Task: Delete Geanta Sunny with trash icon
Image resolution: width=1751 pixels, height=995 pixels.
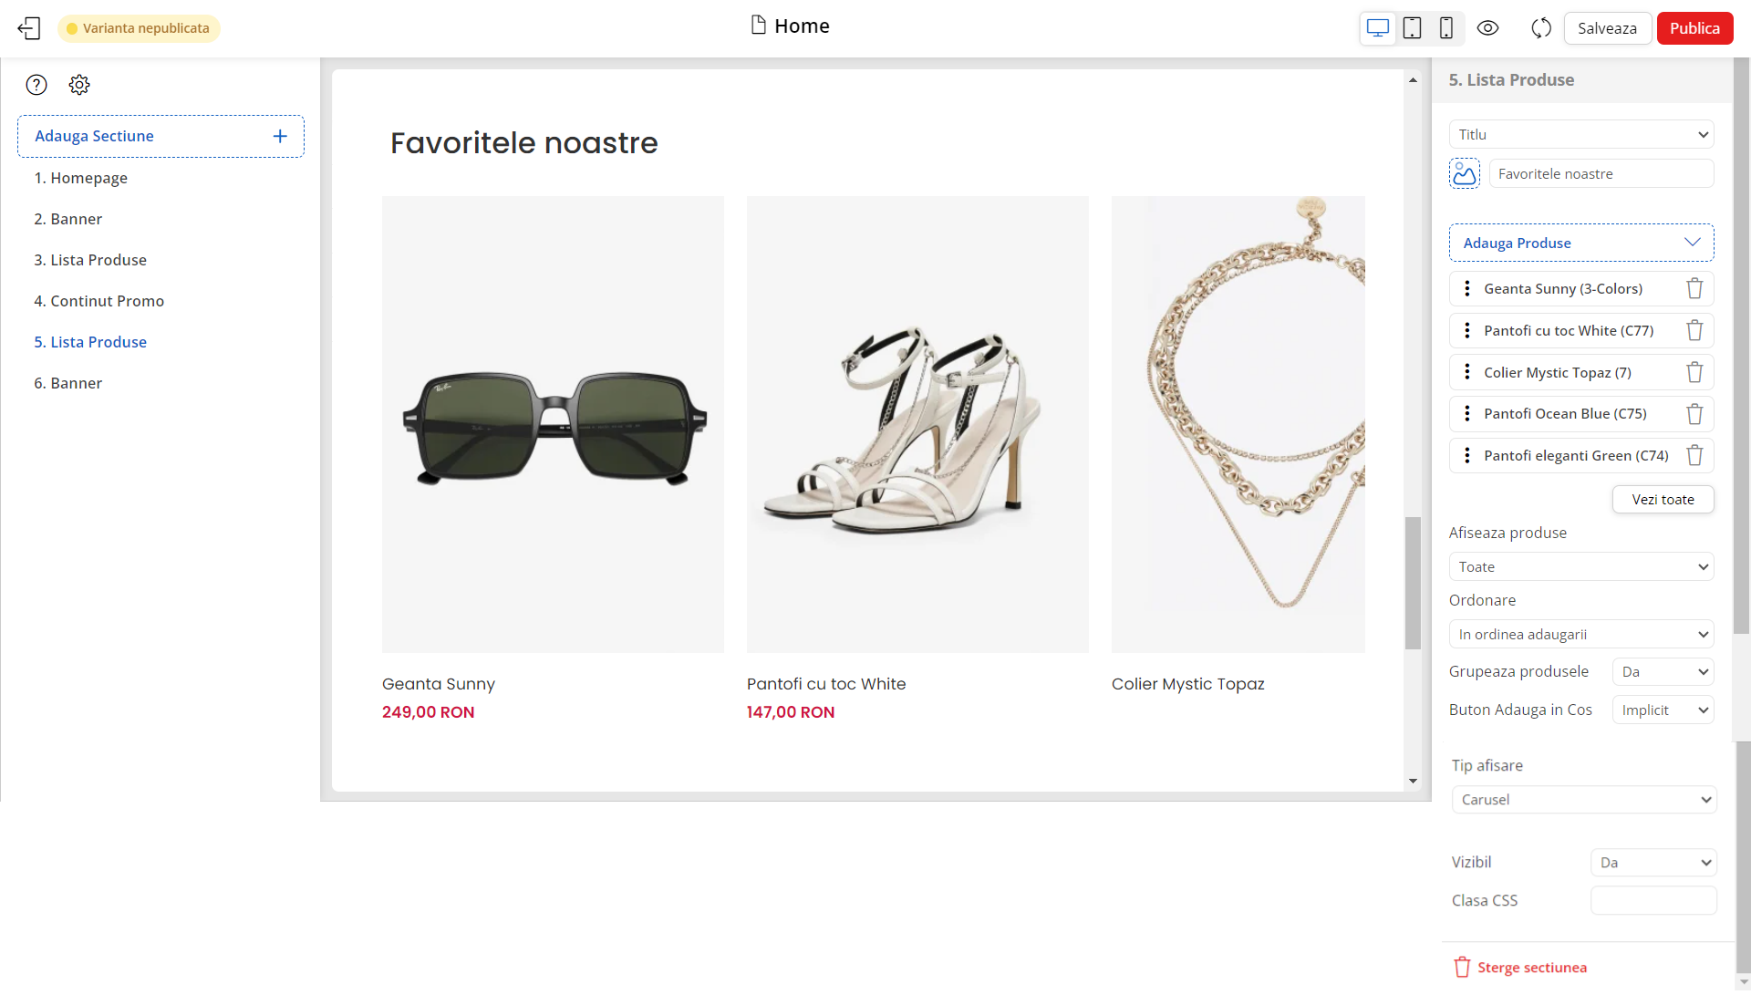Action: coord(1694,289)
